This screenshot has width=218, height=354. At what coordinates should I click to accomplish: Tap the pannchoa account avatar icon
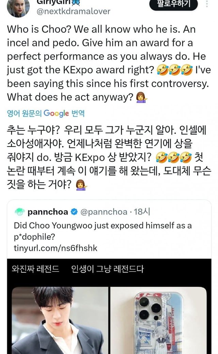click(20, 212)
